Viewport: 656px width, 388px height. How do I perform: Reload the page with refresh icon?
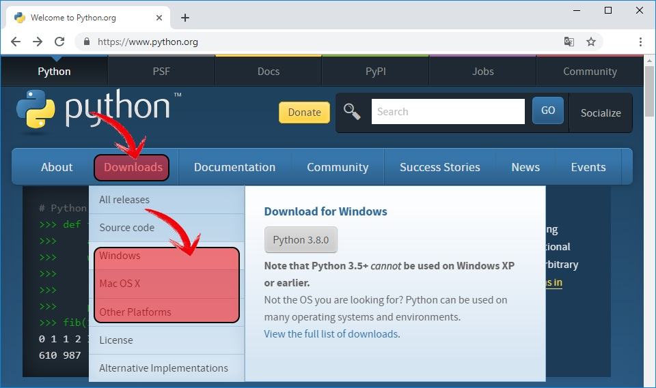(59, 42)
